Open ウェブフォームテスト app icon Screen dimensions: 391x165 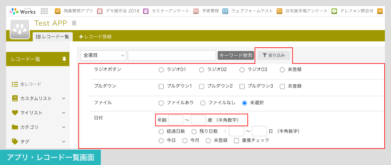pos(225,11)
